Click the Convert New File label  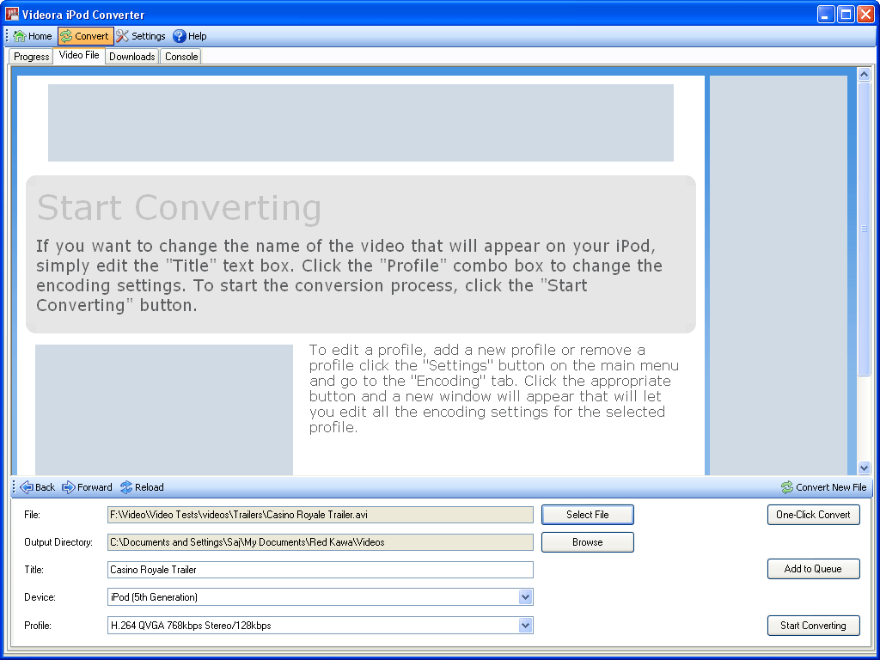[x=831, y=487]
